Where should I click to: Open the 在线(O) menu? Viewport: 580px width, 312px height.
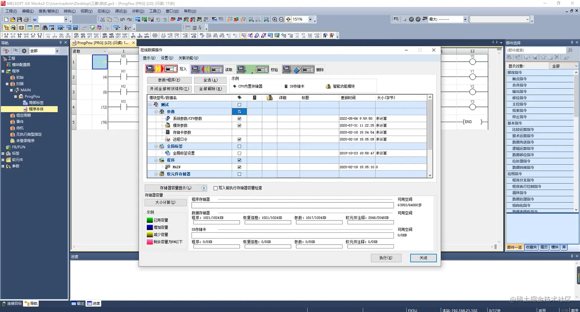pyautogui.click(x=104, y=11)
